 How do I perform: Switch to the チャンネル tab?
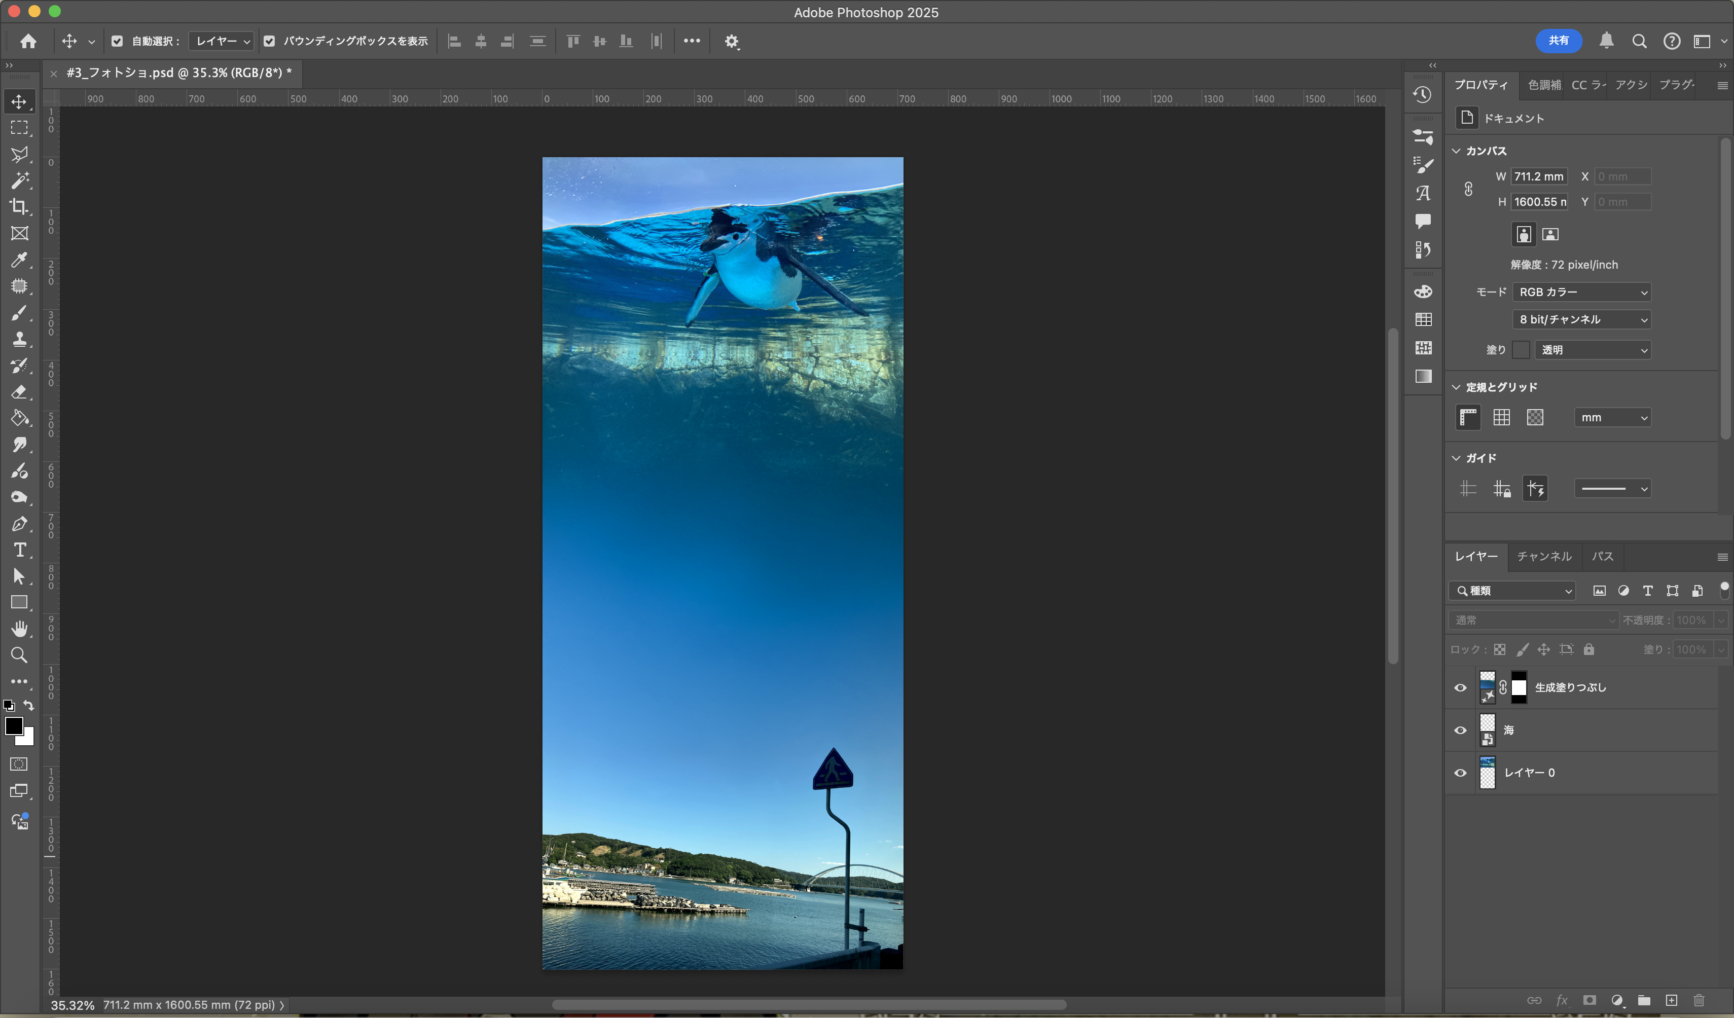pos(1544,557)
